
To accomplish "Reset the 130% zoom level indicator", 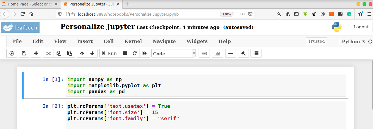I will click(227, 14).
